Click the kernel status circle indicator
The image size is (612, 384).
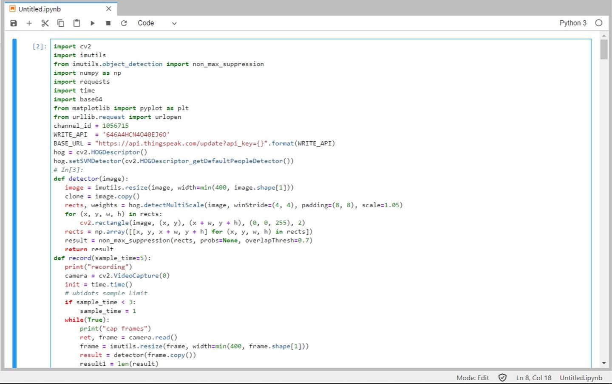click(599, 23)
